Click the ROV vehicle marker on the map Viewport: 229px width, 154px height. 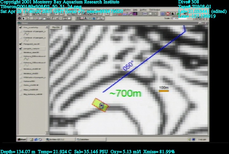click(x=101, y=106)
